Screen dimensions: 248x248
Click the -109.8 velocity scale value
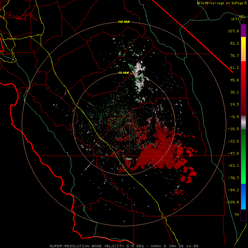[x=233, y=202]
